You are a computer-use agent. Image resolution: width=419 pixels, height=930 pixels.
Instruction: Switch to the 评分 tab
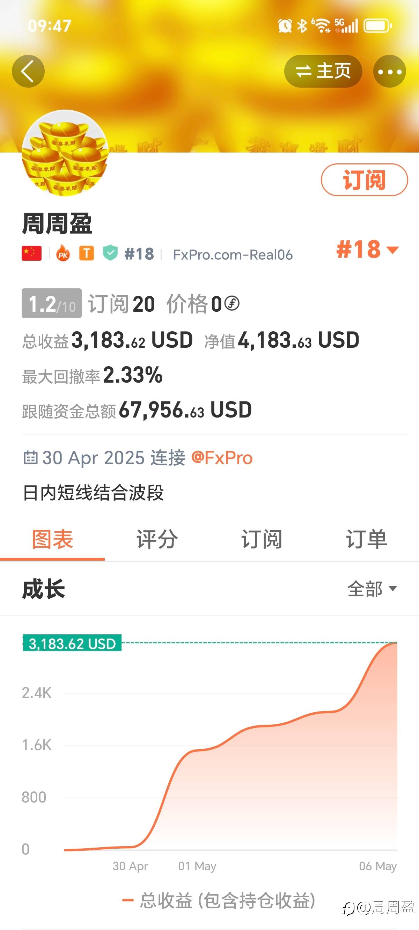157,539
